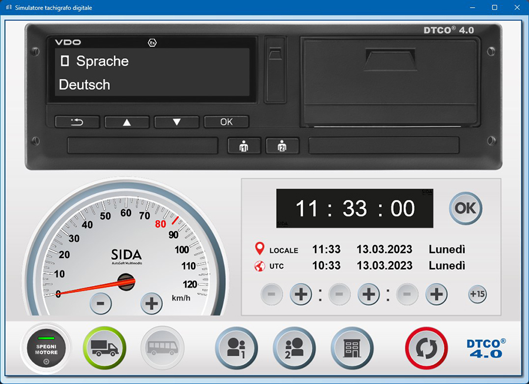Select the truck vehicle mode
529x384 pixels.
pos(104,348)
